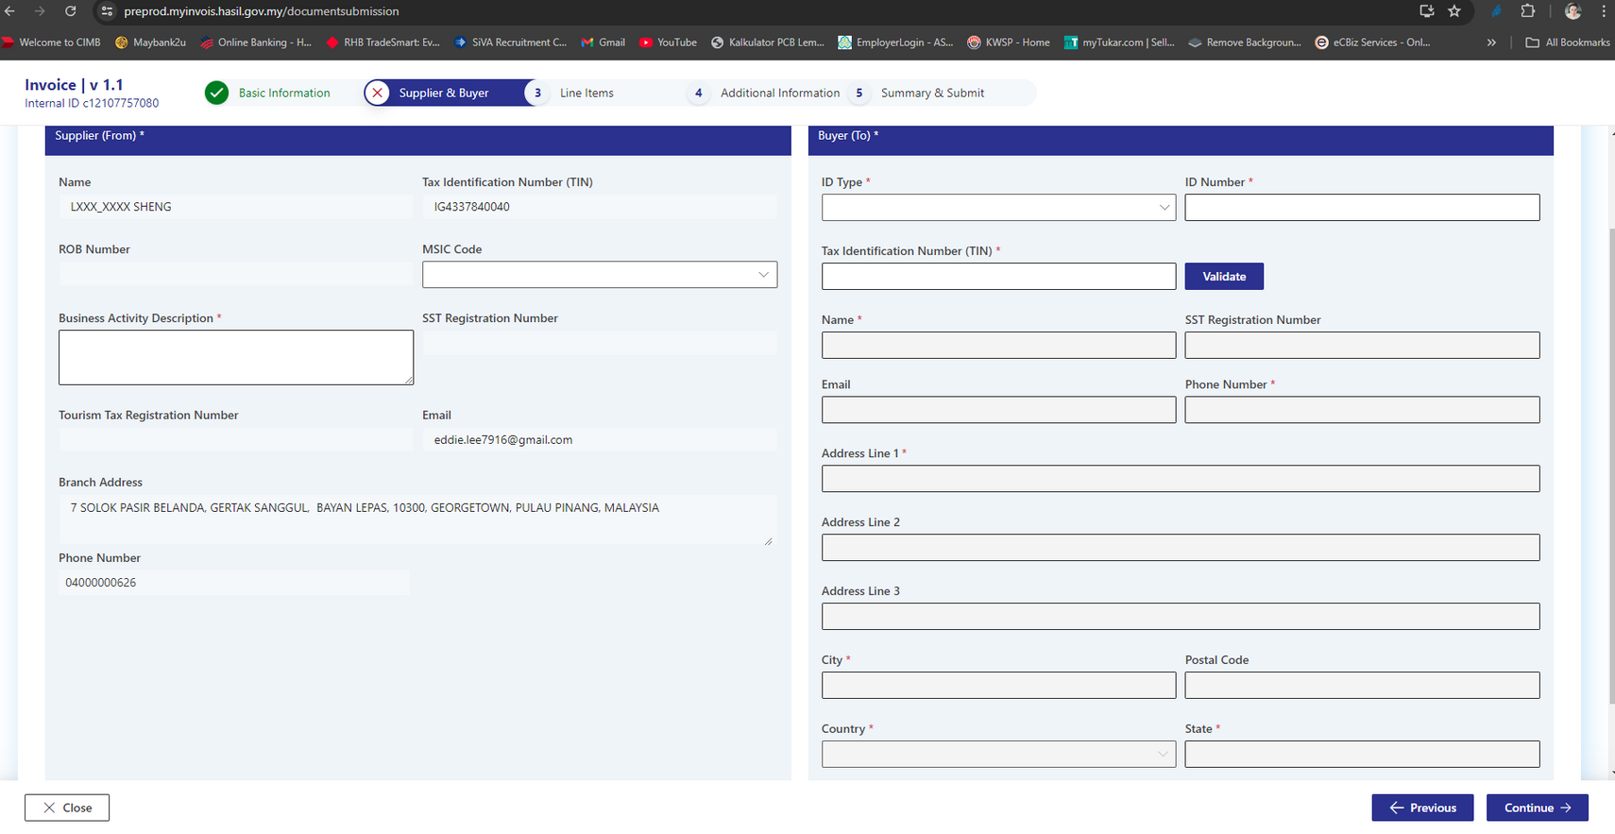The width and height of the screenshot is (1615, 834).
Task: Focus the buyer Name field
Action: [998, 345]
